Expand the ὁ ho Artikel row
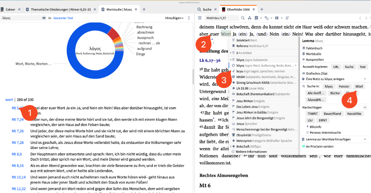The image size is (371, 193). coord(231,53)
